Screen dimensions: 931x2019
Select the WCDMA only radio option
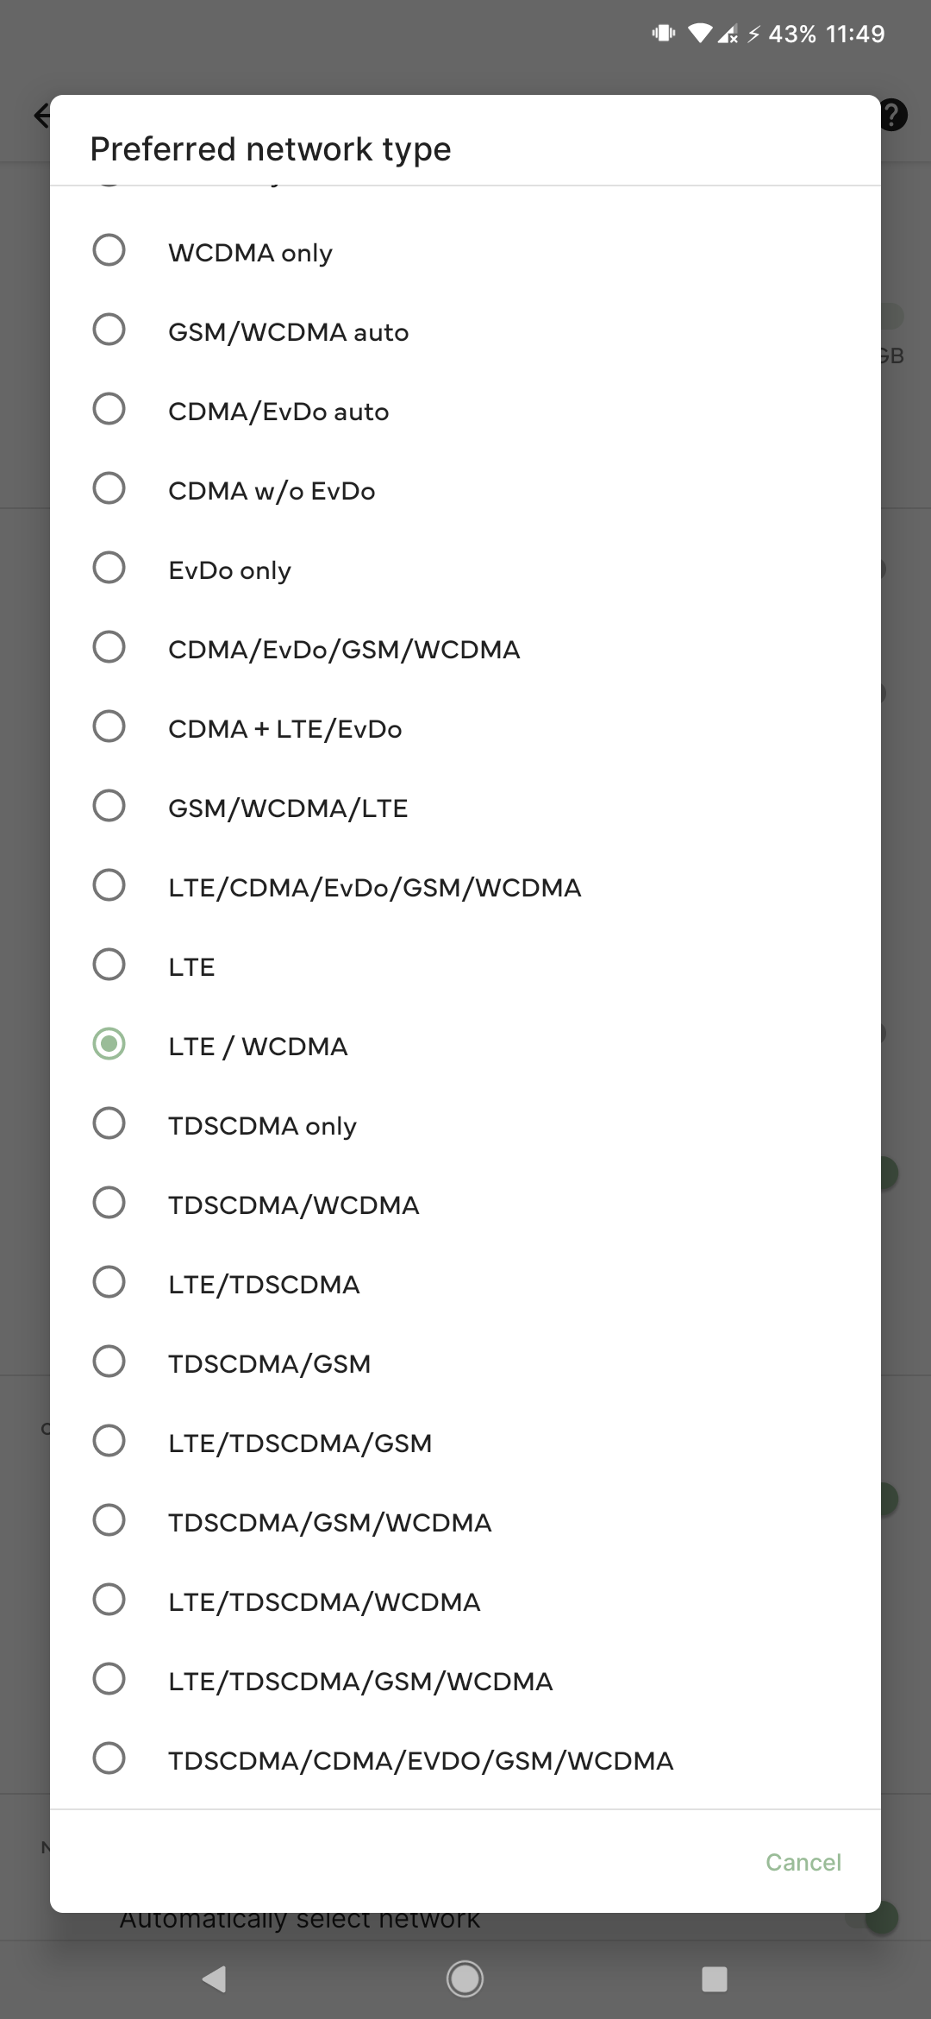point(109,251)
